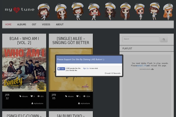Open B1A4 – Who Am I post title
This screenshot has width=176, height=117.
[x=24, y=41]
